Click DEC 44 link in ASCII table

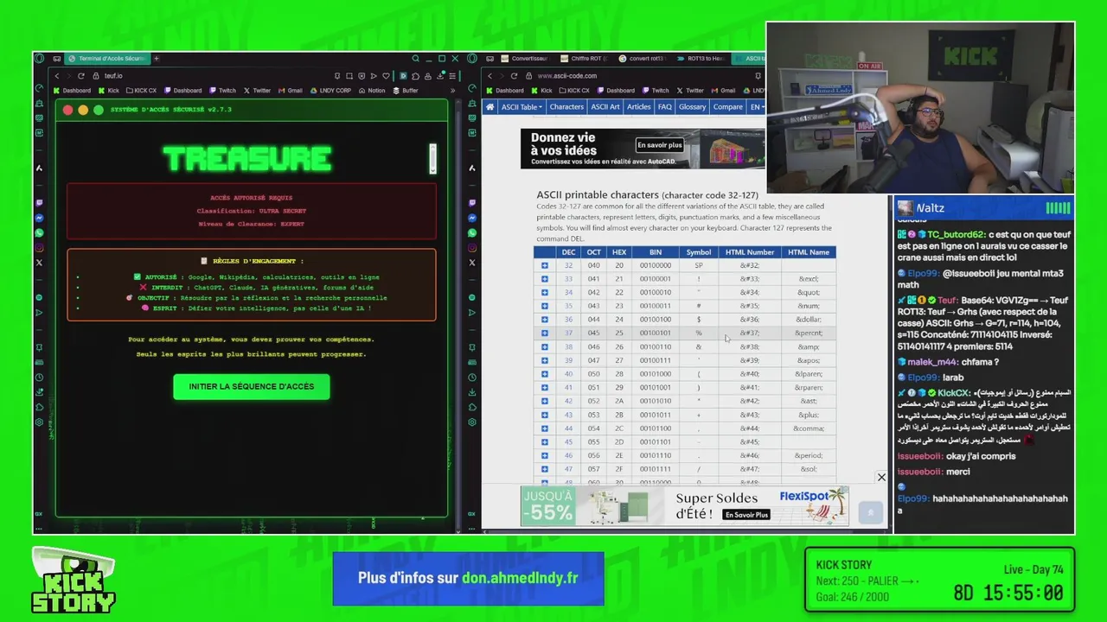[568, 428]
